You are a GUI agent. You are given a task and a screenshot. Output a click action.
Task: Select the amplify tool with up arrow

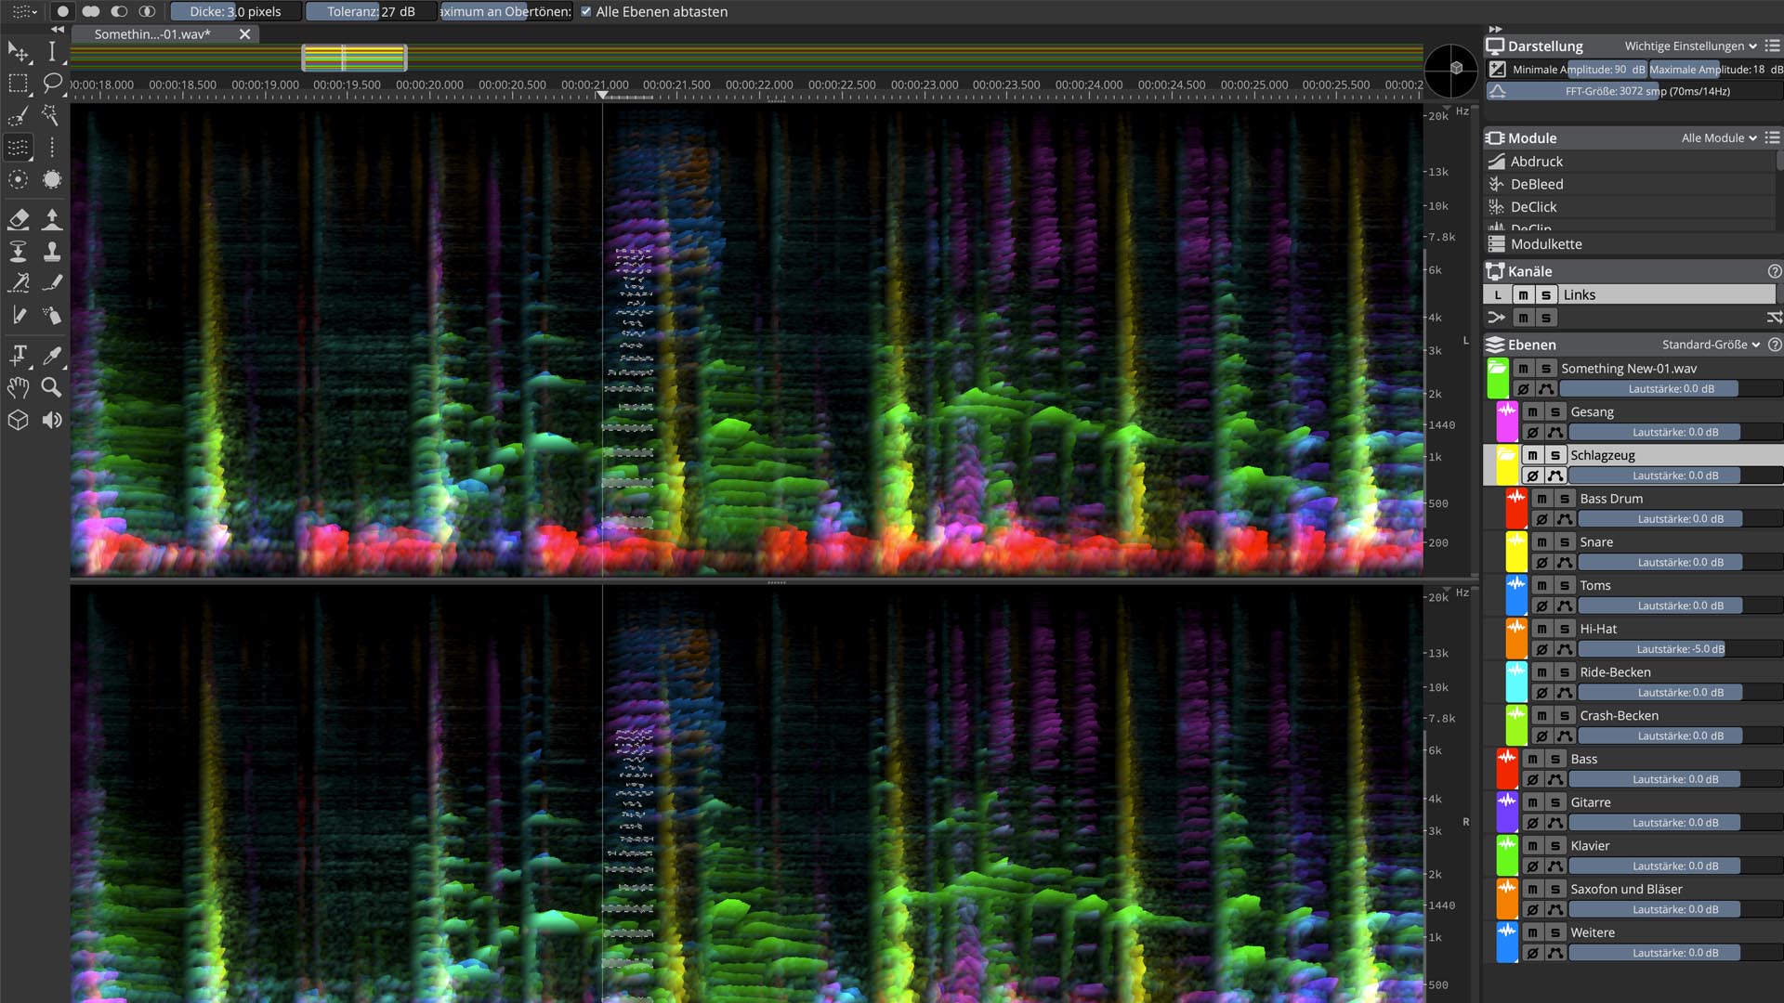tap(52, 219)
